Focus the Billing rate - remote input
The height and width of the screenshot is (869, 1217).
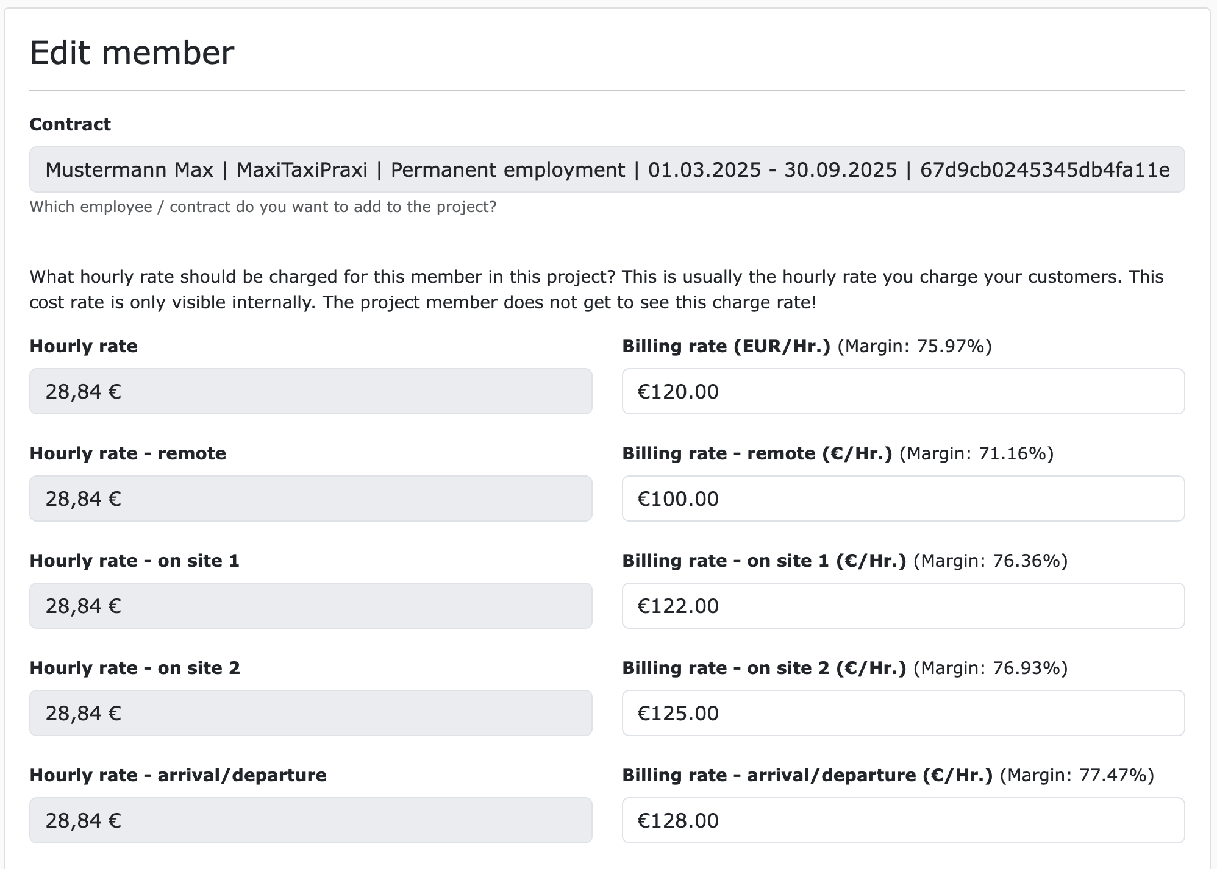click(x=902, y=498)
